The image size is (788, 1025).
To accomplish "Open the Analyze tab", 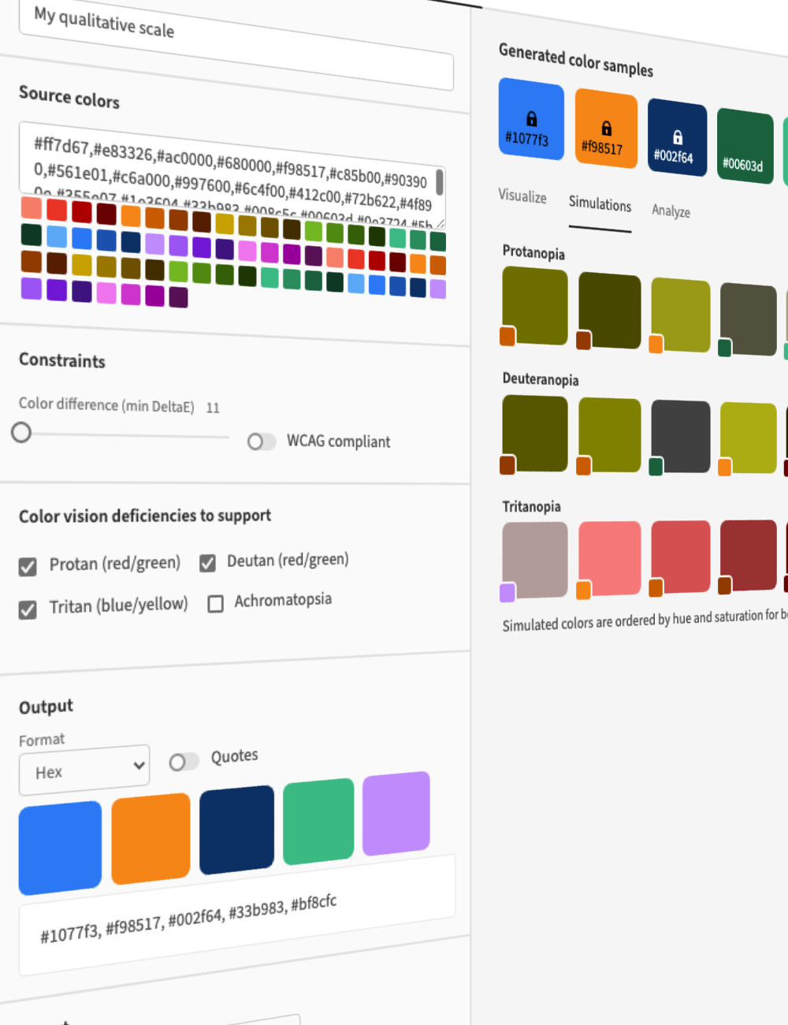I will click(671, 211).
